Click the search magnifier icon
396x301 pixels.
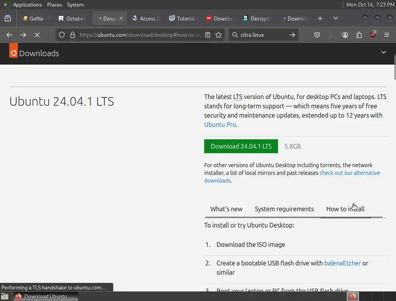(x=235, y=35)
